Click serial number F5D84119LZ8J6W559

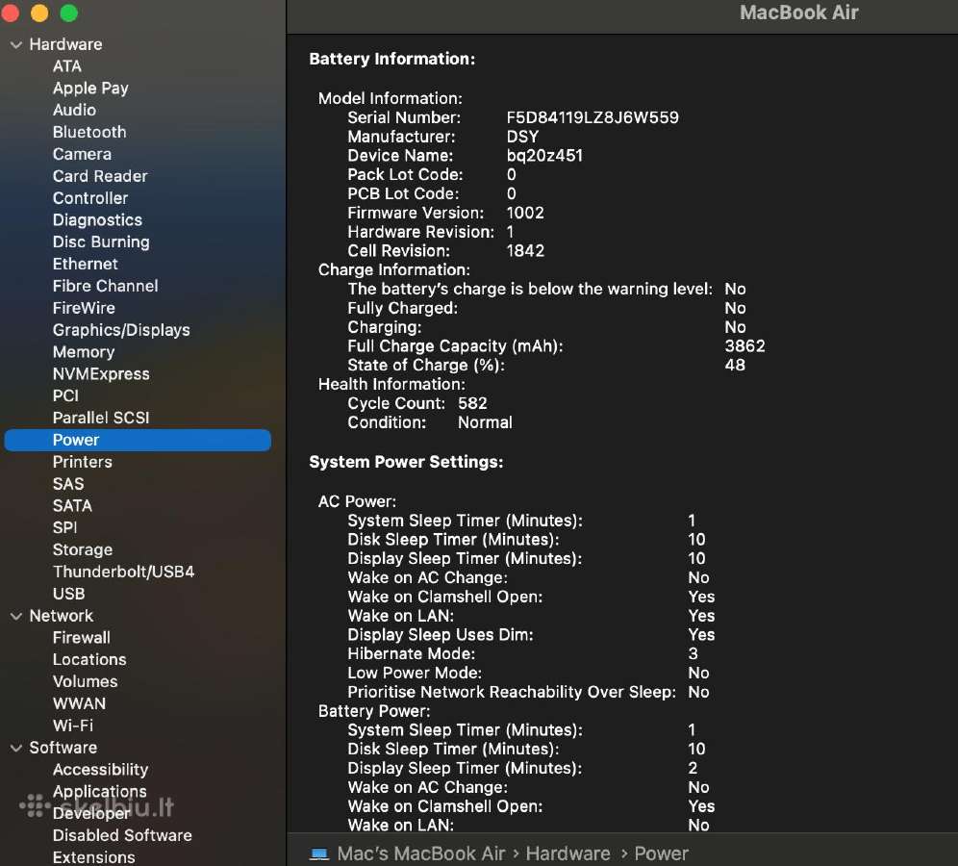[592, 118]
